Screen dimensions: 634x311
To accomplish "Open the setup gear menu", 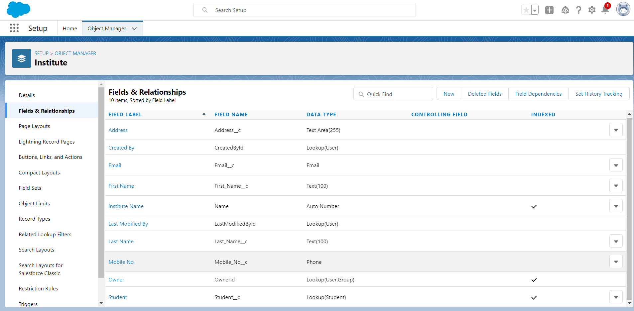I will pyautogui.click(x=592, y=10).
